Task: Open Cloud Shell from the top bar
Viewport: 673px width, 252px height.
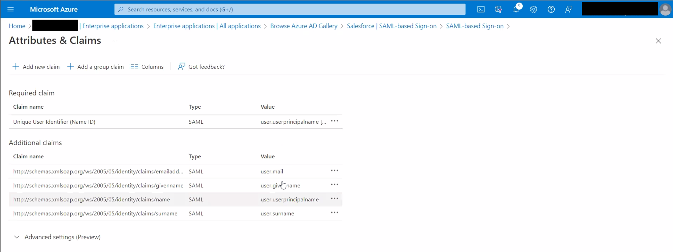Action: (481, 9)
